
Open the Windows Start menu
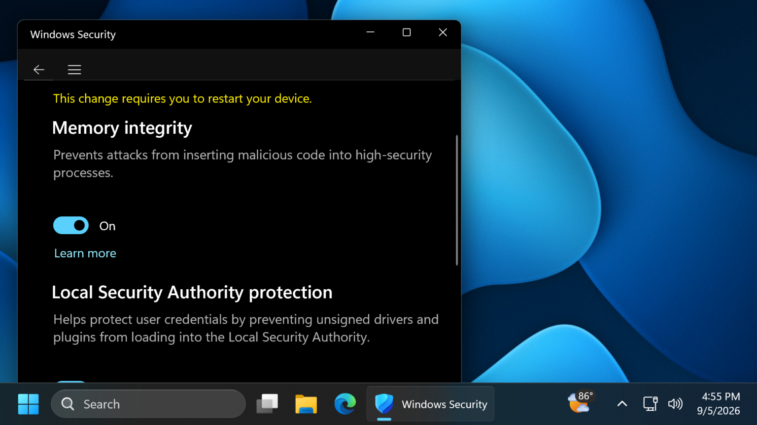point(28,404)
